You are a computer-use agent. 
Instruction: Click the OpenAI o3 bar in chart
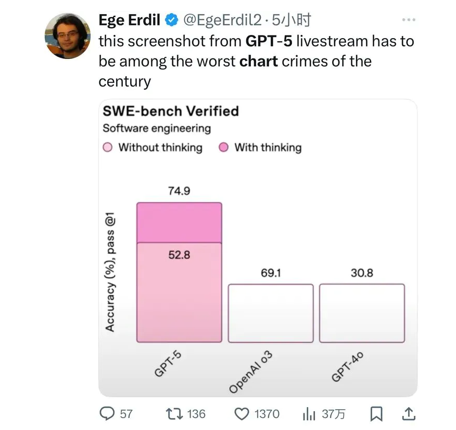[x=271, y=313]
